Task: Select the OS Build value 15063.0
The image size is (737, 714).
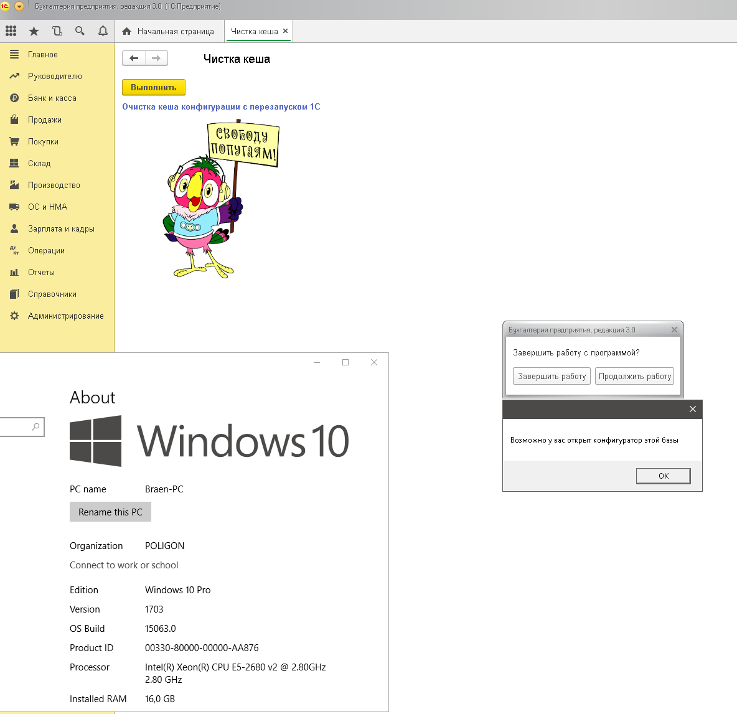Action: tap(160, 629)
